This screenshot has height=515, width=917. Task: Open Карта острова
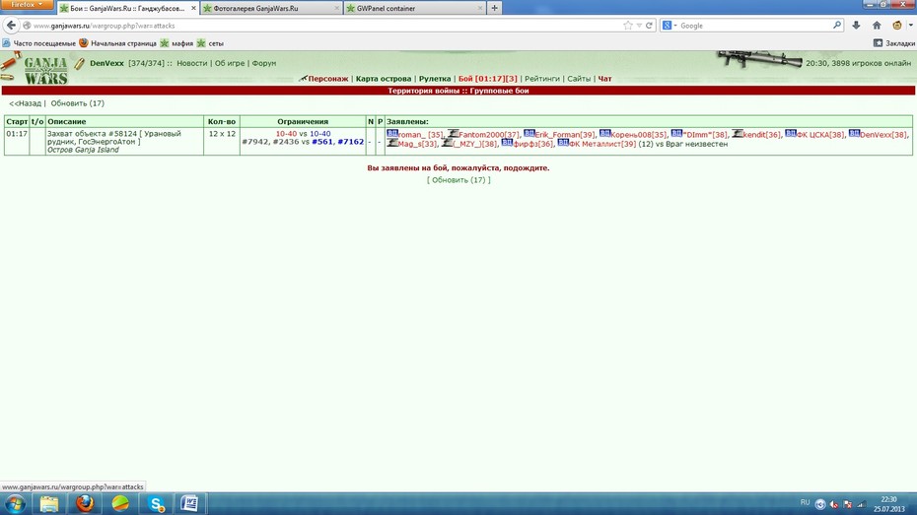tap(383, 78)
